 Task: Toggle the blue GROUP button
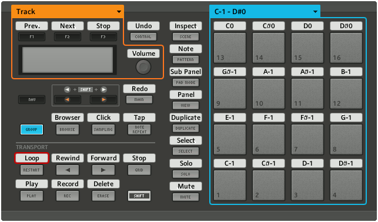click(x=32, y=130)
